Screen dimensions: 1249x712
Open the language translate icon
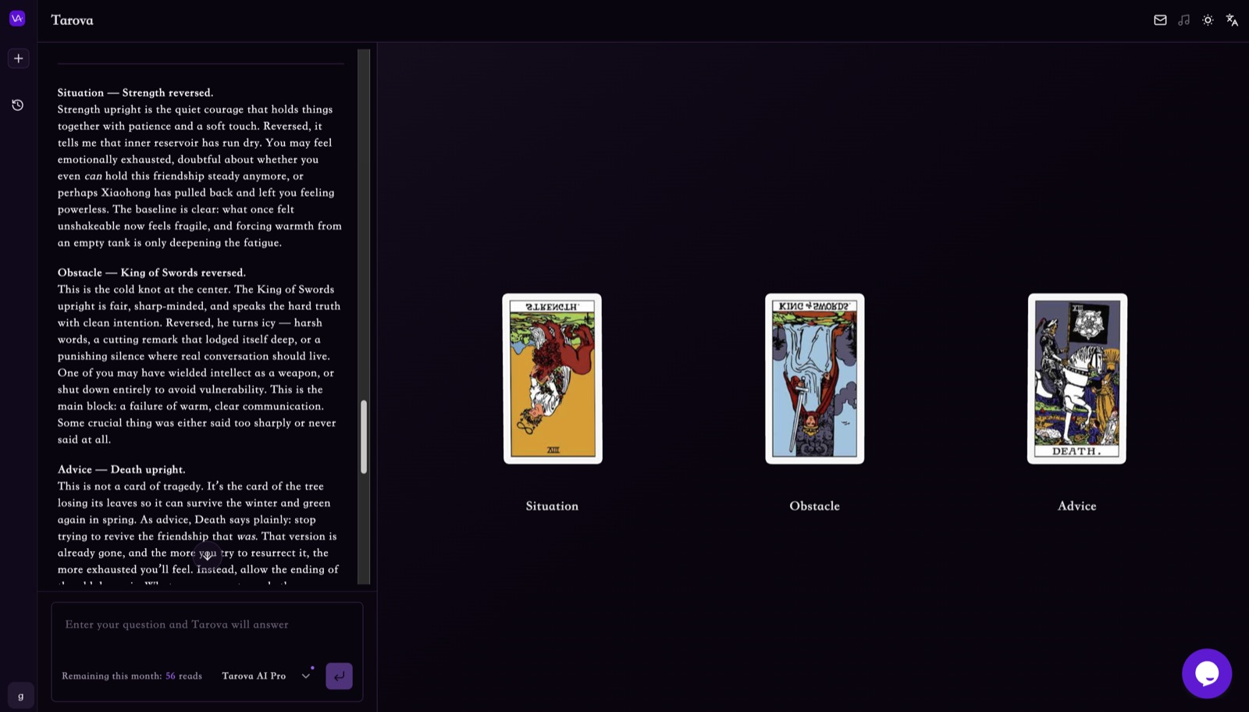point(1232,20)
